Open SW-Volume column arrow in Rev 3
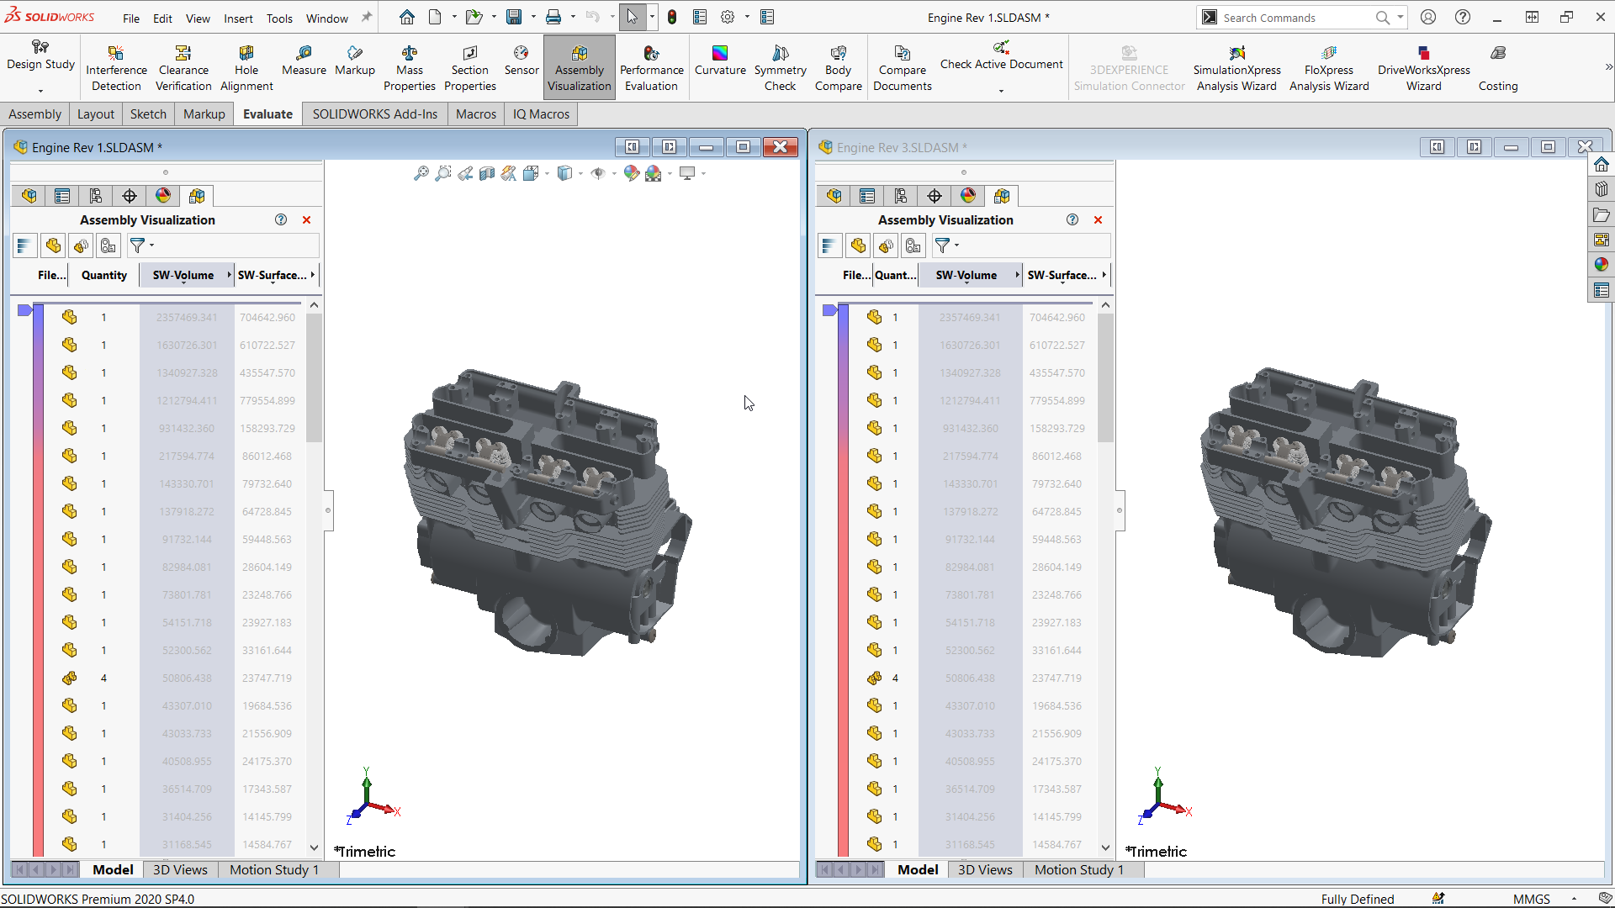Screen dimensions: 1615x908 (x=1017, y=275)
